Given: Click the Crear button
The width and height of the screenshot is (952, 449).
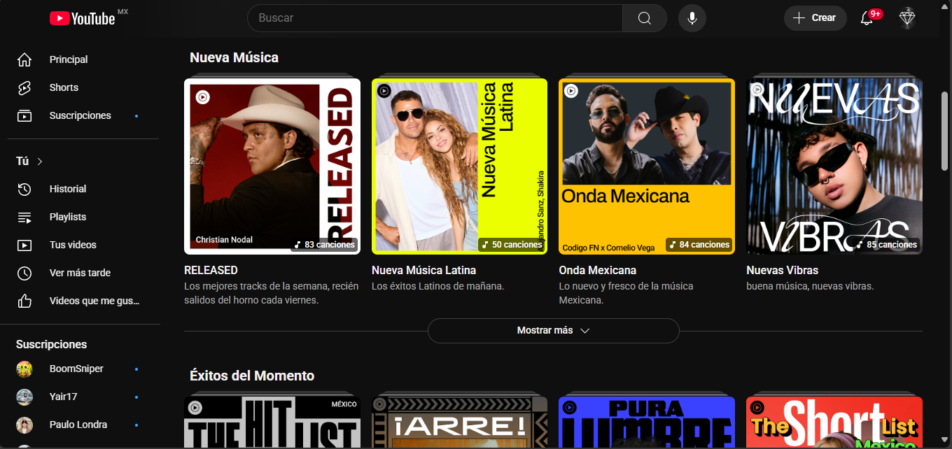Looking at the screenshot, I should click(x=815, y=18).
